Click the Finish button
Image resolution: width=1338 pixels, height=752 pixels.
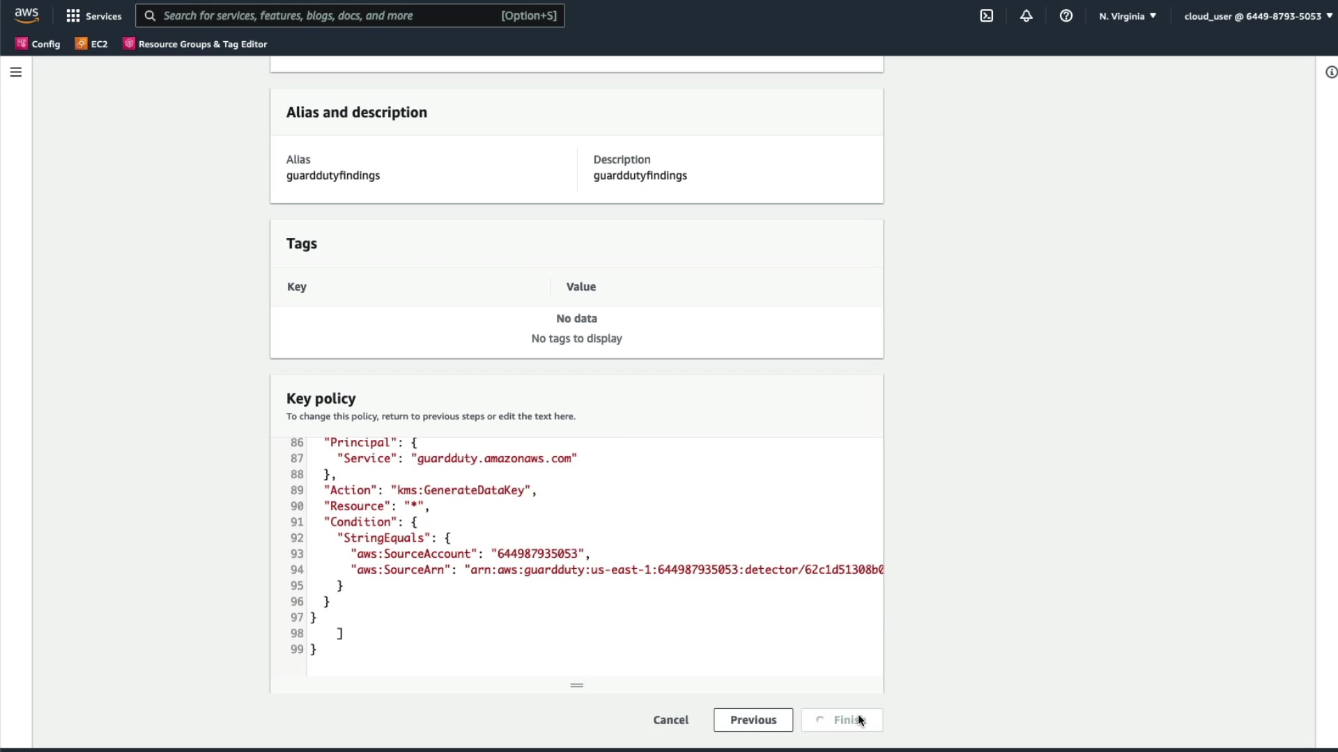click(x=842, y=720)
